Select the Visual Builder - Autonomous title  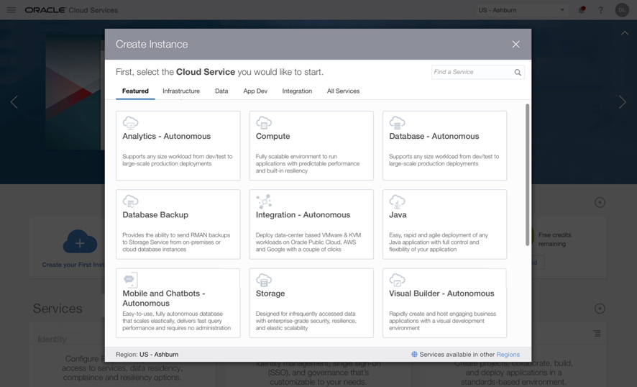441,293
